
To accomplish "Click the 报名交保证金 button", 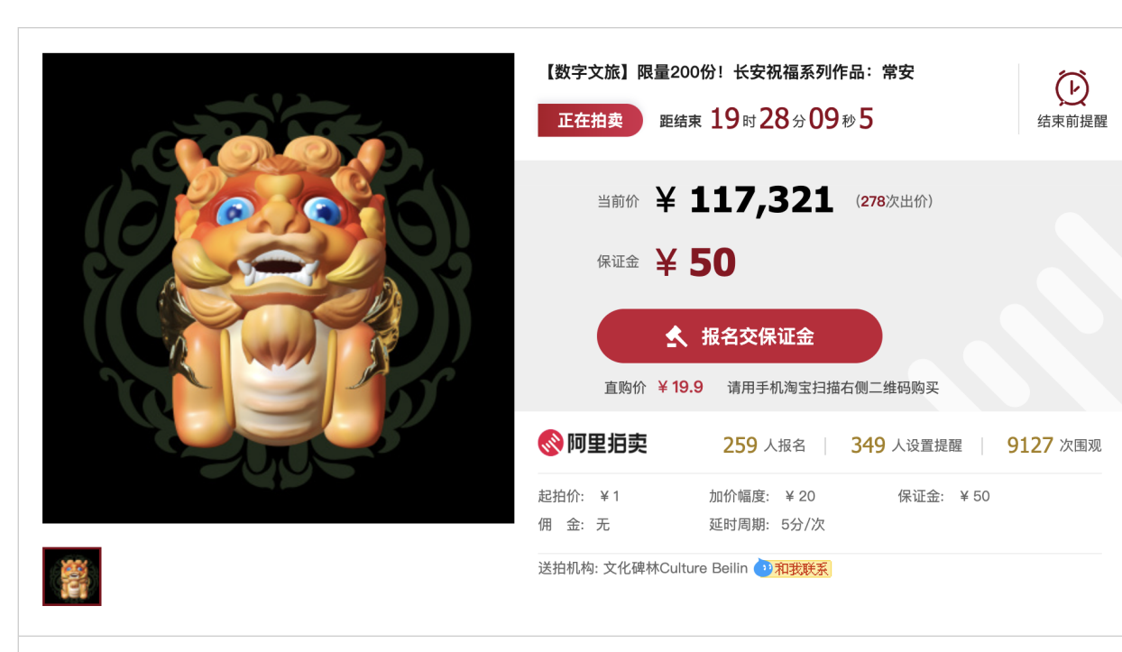I will click(x=740, y=336).
